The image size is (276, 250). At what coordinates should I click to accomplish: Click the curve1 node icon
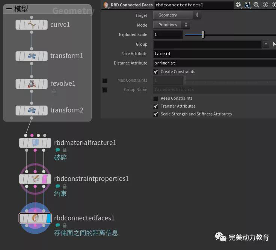tap(32, 25)
